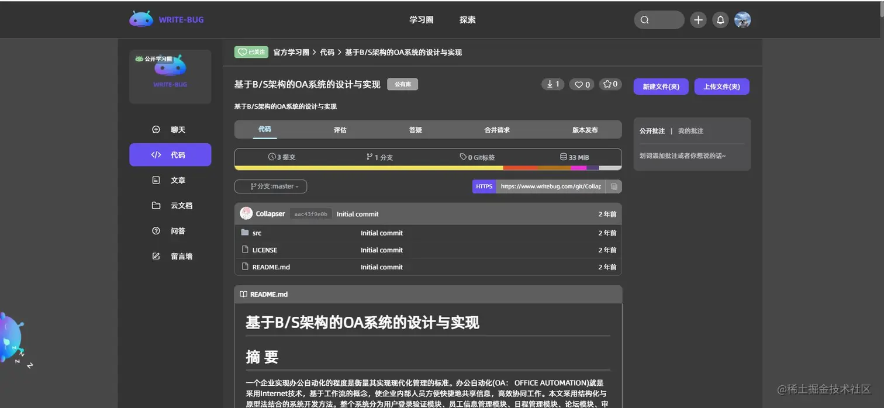The image size is (884, 408).
Task: Open 聊天 in the sidebar
Action: 170,130
